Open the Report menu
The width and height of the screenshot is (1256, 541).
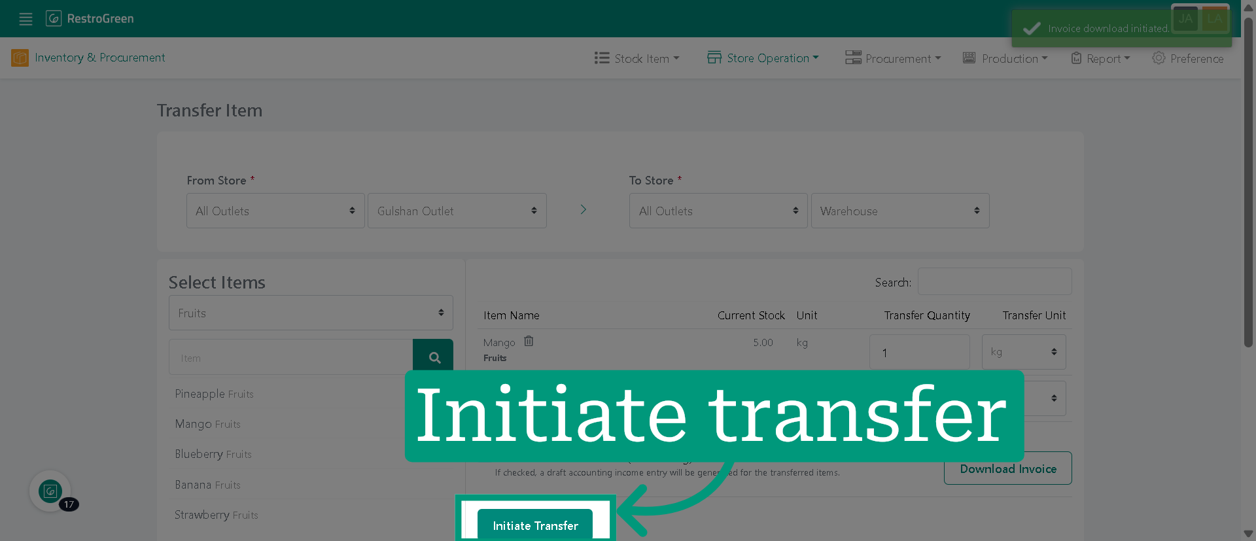tap(1100, 58)
